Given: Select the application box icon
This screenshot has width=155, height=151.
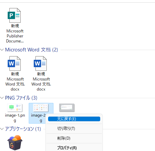Looking at the screenshot, I should (x=15, y=143).
